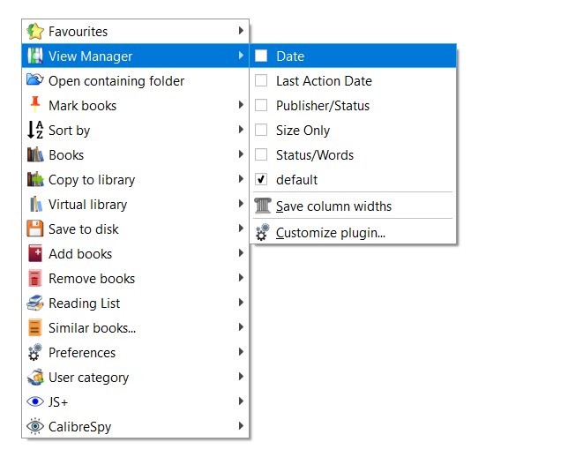Expand the Preferences submenu arrow

click(x=241, y=353)
